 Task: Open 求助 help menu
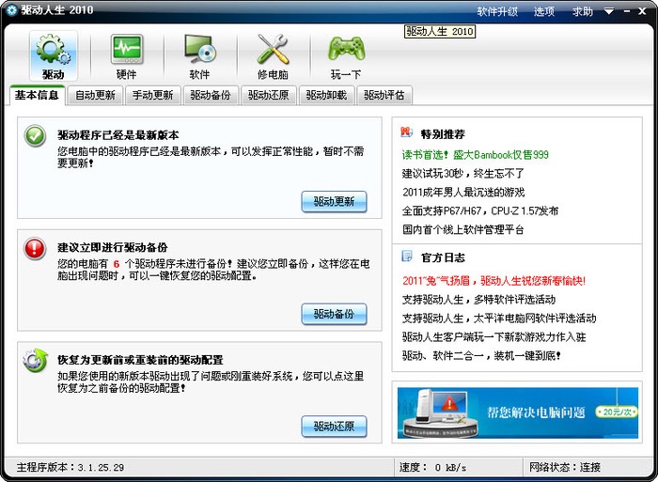tap(583, 11)
